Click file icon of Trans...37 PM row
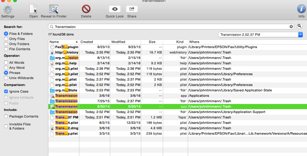Image resolution: width=307 pixels, height=156 pixels. [52, 118]
